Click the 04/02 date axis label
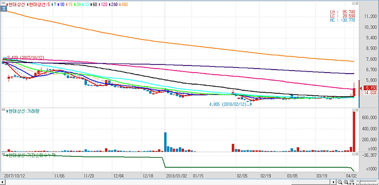 pyautogui.click(x=351, y=175)
